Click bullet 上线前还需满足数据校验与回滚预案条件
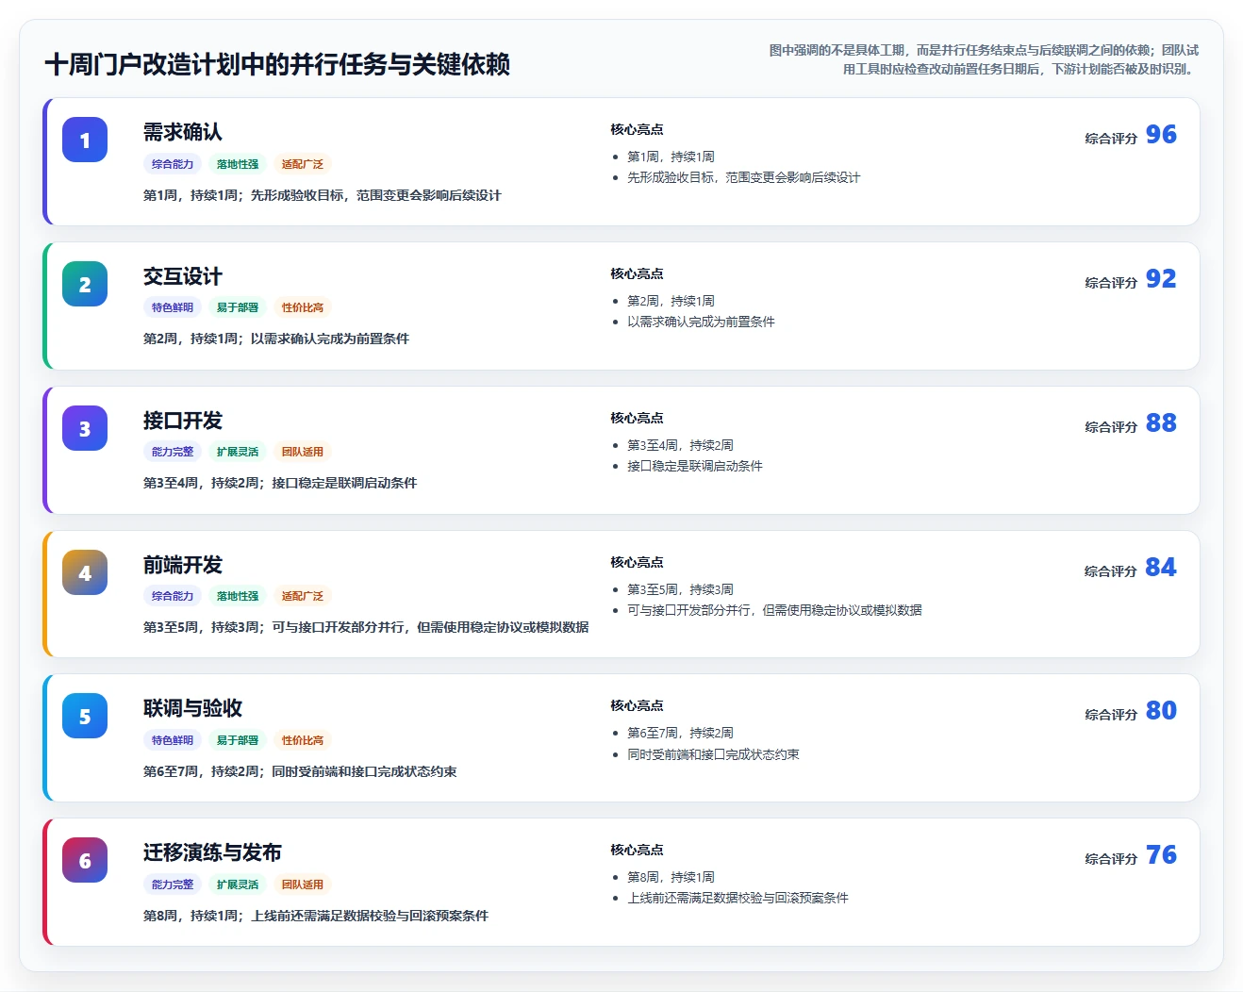This screenshot has height=992, width=1243. click(x=738, y=898)
